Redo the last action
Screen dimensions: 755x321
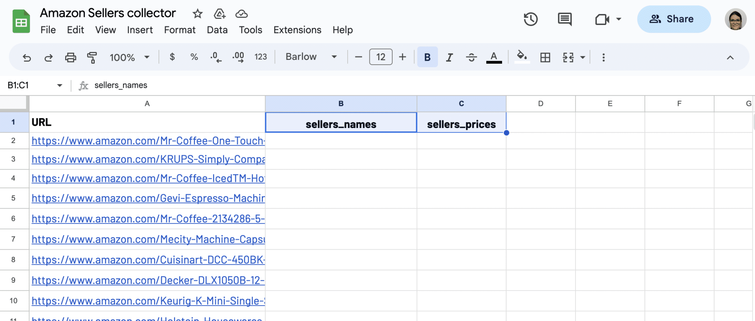click(x=49, y=57)
